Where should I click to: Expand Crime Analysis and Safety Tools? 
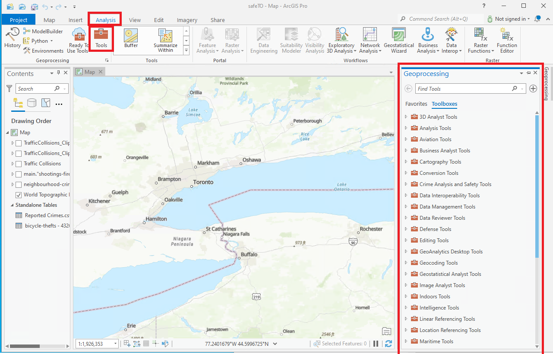[x=406, y=184]
